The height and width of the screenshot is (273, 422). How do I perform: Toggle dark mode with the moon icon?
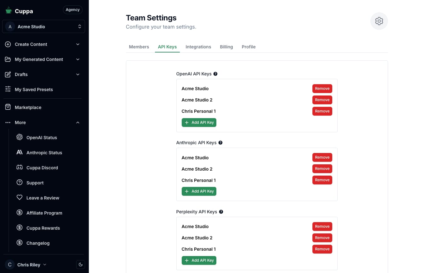(x=81, y=265)
